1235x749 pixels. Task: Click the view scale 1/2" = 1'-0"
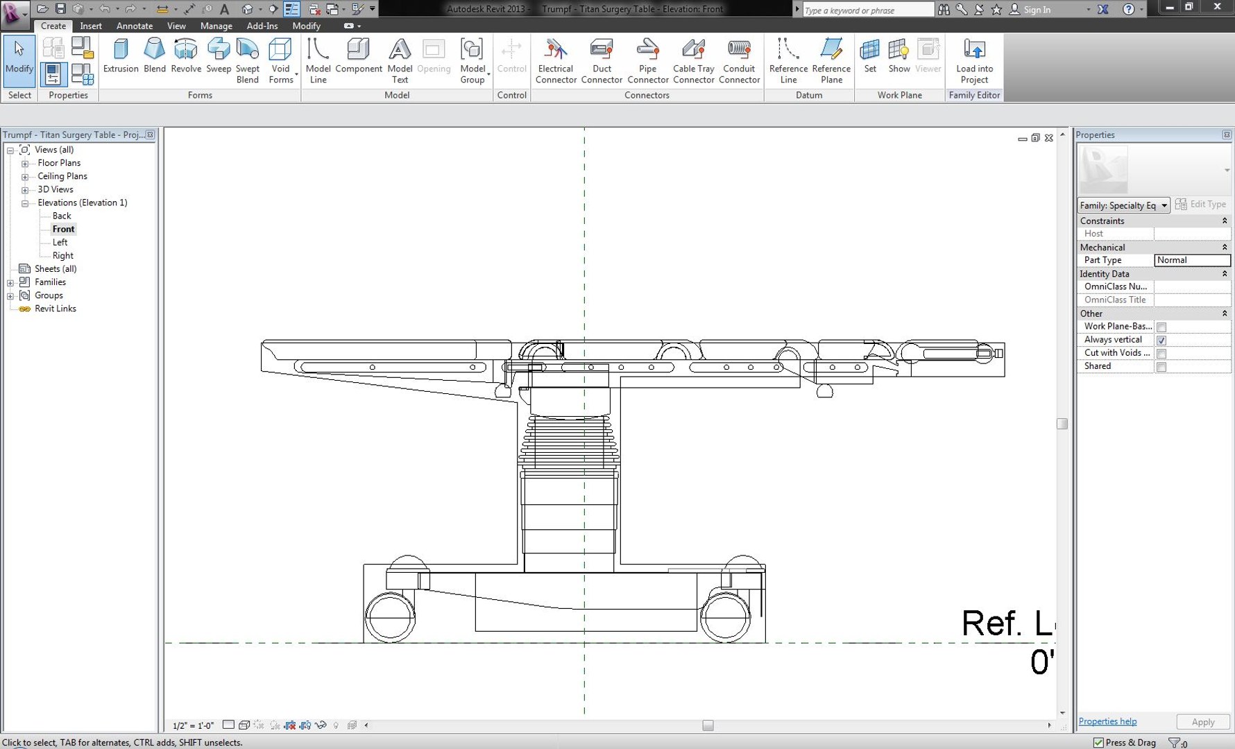tap(193, 725)
